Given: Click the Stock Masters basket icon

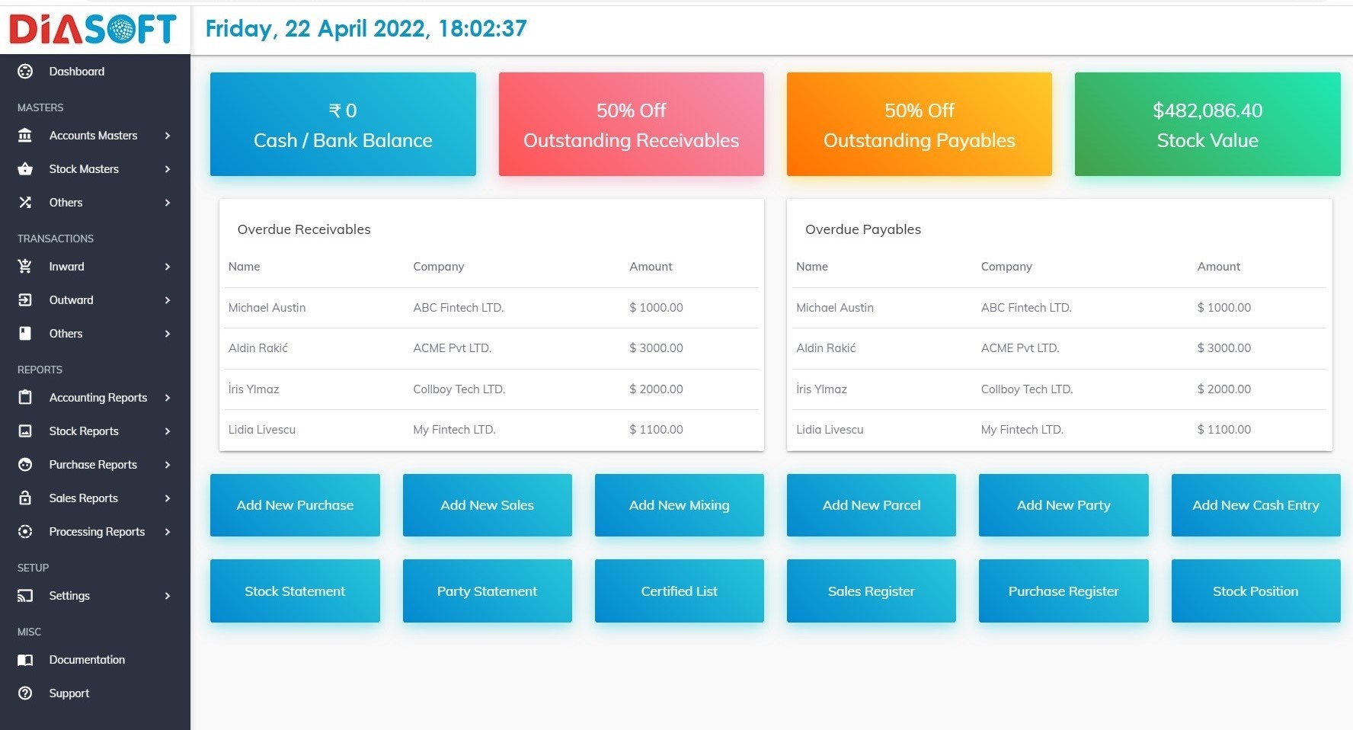Looking at the screenshot, I should (x=25, y=169).
